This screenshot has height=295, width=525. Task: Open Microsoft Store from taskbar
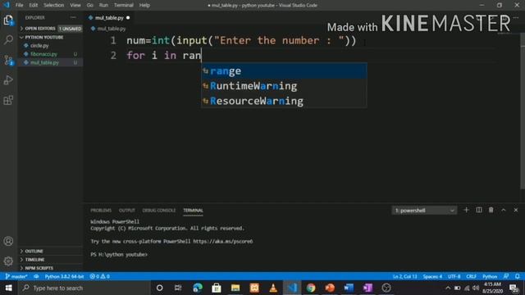pos(217,288)
